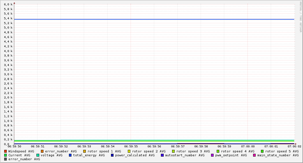The height and width of the screenshot is (163, 303).
Task: Click the RRDTOOL / TOBI OETIKER watermark
Action: point(301,17)
